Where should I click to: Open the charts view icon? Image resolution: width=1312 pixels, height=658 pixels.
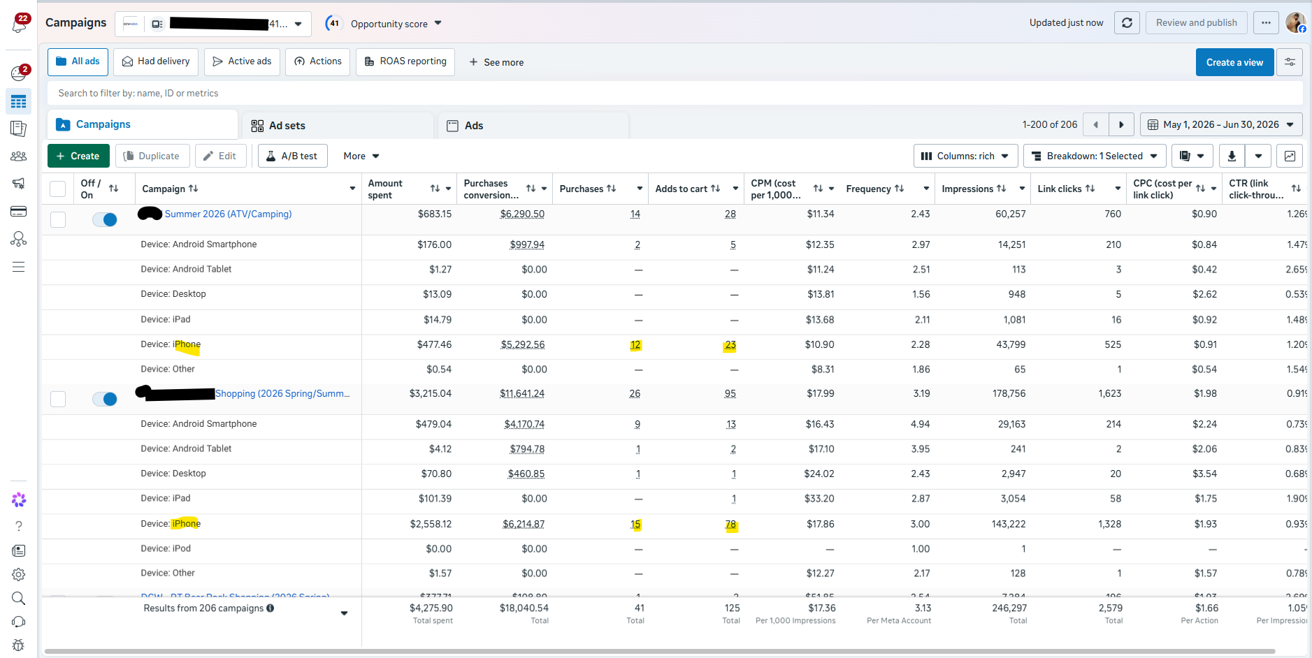(x=1290, y=156)
